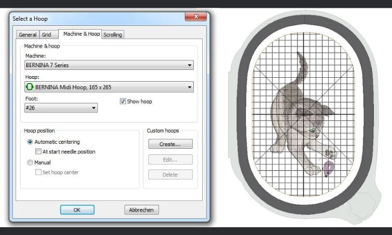Image resolution: width=392 pixels, height=235 pixels.
Task: Select the Manual hoop position option
Action: [x=30, y=163]
